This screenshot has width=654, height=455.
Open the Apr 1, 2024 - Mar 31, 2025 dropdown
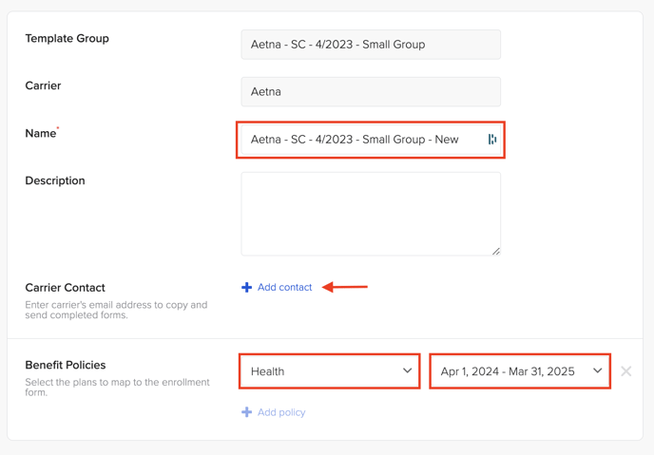point(520,371)
